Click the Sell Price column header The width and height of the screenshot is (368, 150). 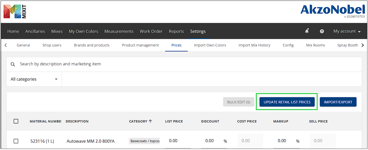coord(319,121)
